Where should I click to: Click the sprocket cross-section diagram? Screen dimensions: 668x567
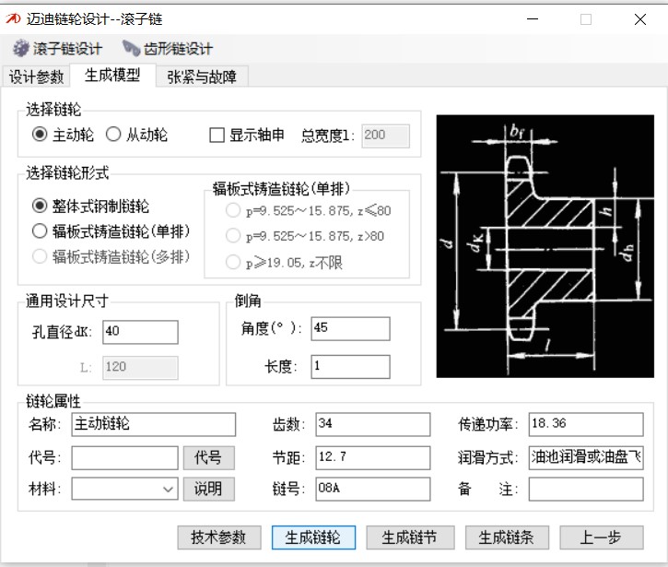[545, 246]
